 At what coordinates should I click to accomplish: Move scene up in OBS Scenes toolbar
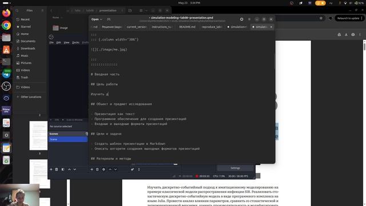coord(69,169)
